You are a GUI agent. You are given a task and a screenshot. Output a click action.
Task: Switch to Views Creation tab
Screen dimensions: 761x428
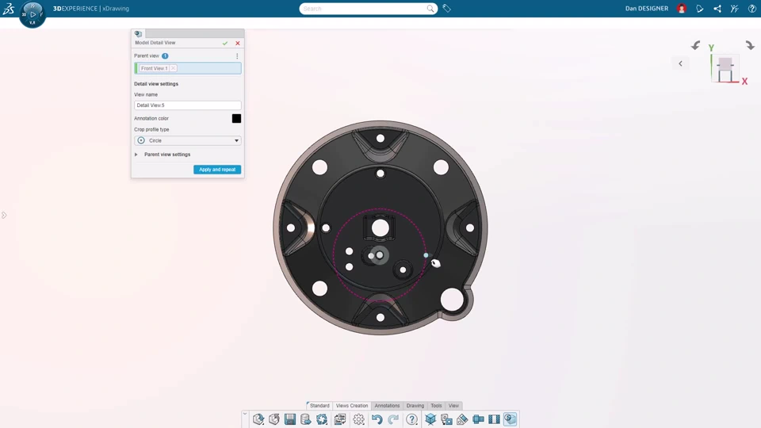click(x=352, y=406)
